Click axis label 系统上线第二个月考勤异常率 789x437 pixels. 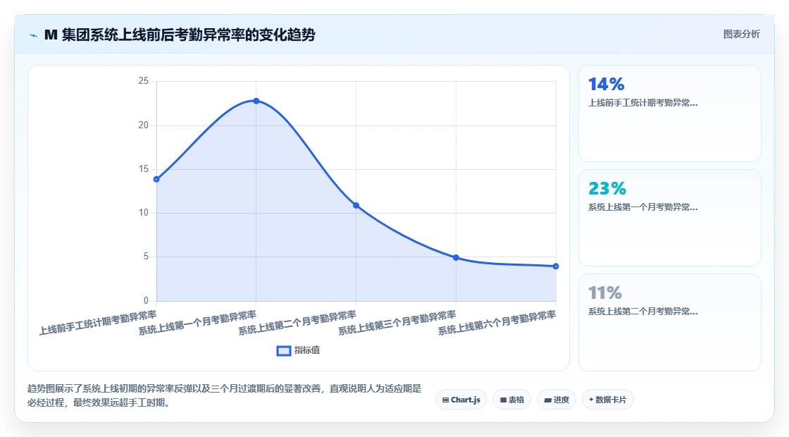297,323
